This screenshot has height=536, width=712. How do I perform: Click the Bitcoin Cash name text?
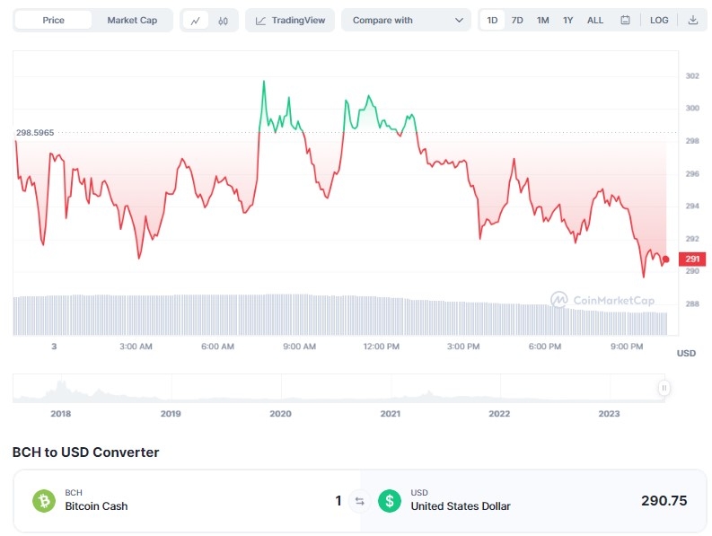point(96,506)
